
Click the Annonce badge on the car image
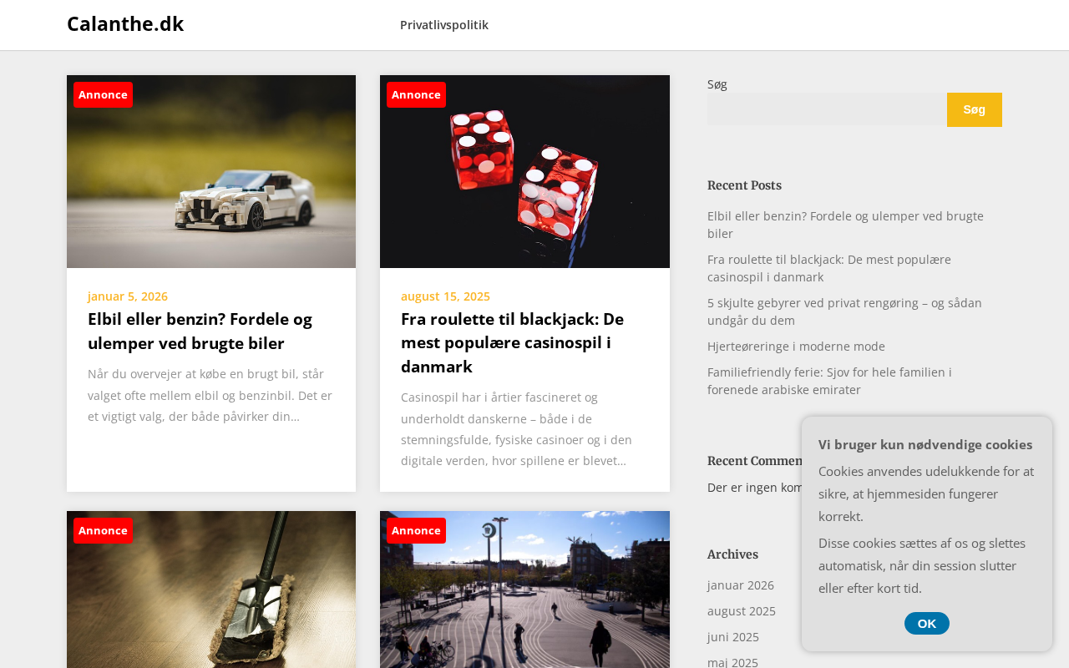point(103,94)
